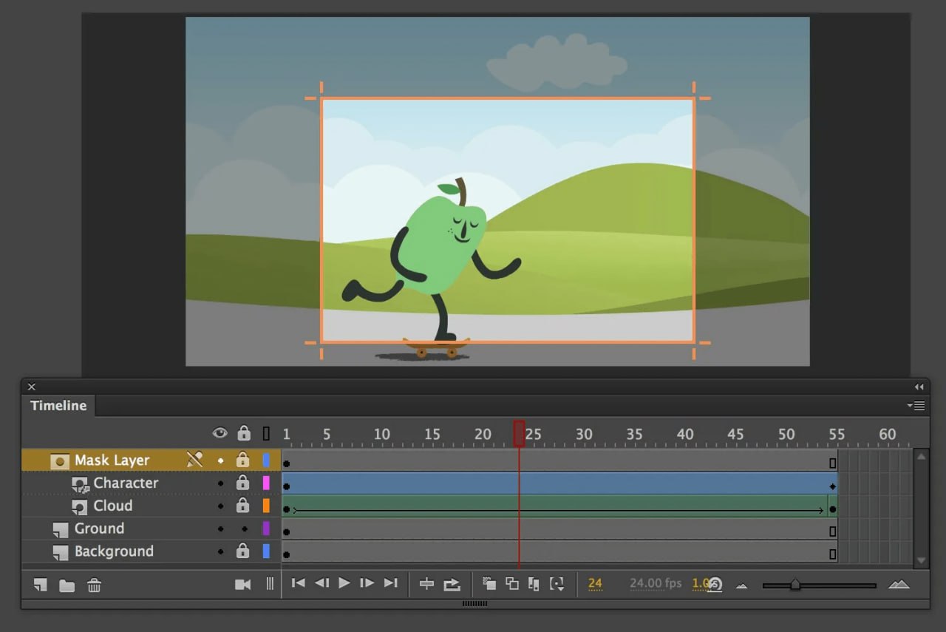Image resolution: width=946 pixels, height=632 pixels.
Task: Add a camera to the stage
Action: (x=243, y=583)
